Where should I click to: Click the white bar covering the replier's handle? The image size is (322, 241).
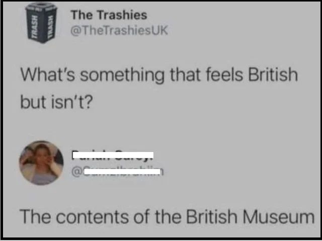[122, 172]
